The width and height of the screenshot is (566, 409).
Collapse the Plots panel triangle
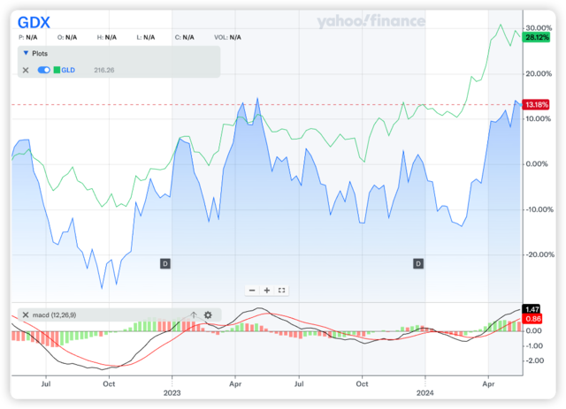tap(25, 53)
